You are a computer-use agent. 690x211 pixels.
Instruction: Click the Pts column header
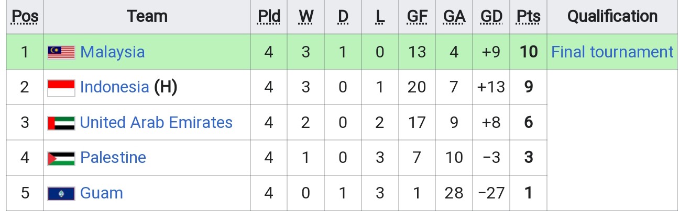529,17
